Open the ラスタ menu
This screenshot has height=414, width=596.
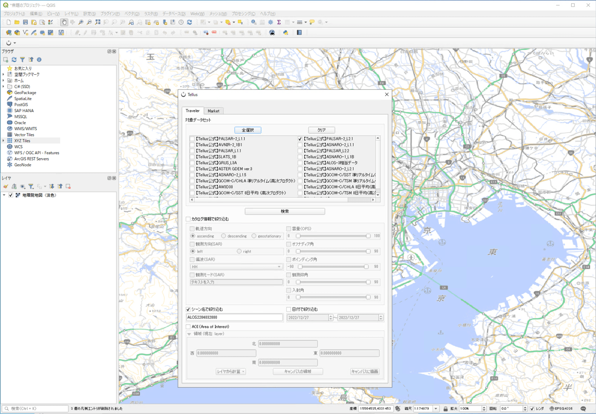point(151,14)
